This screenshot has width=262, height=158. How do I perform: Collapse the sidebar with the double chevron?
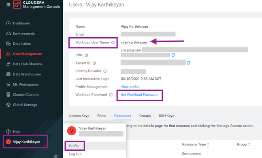(56, 156)
